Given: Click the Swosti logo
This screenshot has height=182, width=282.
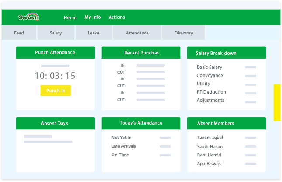Looking at the screenshot, I should 29,17.
